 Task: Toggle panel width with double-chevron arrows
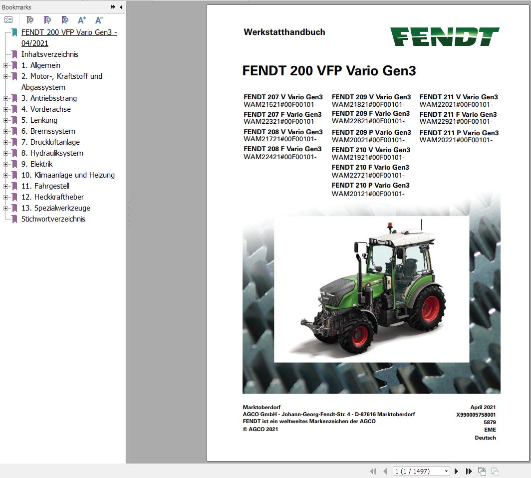click(112, 7)
